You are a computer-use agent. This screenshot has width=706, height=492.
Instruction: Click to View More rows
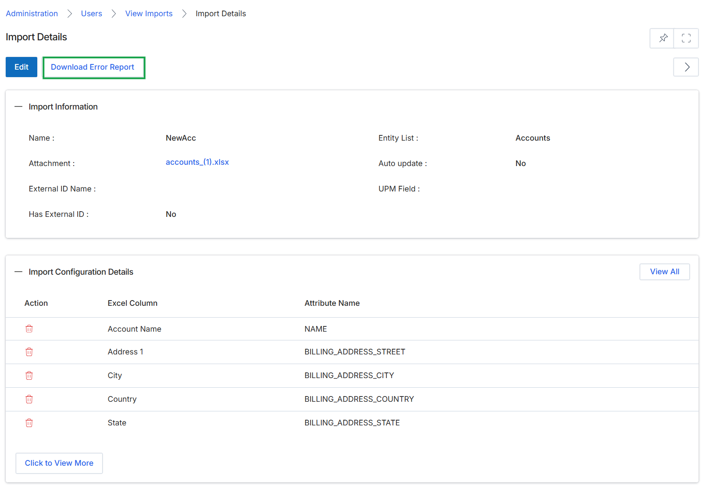tap(59, 463)
